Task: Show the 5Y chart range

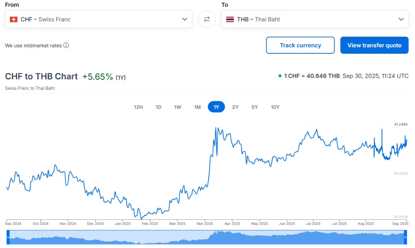Action: click(x=255, y=107)
